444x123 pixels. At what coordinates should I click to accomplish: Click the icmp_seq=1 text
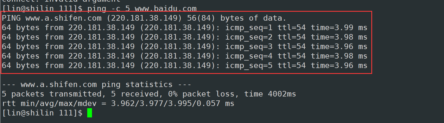249,28
